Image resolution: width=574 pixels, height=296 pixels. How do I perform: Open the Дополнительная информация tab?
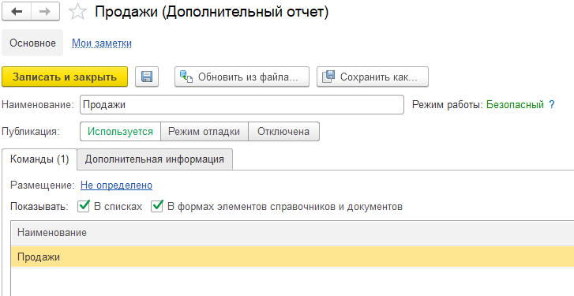coord(155,159)
